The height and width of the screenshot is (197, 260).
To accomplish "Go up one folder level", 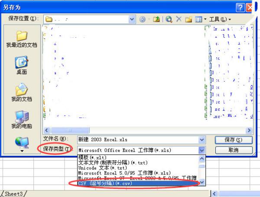I will [156, 19].
